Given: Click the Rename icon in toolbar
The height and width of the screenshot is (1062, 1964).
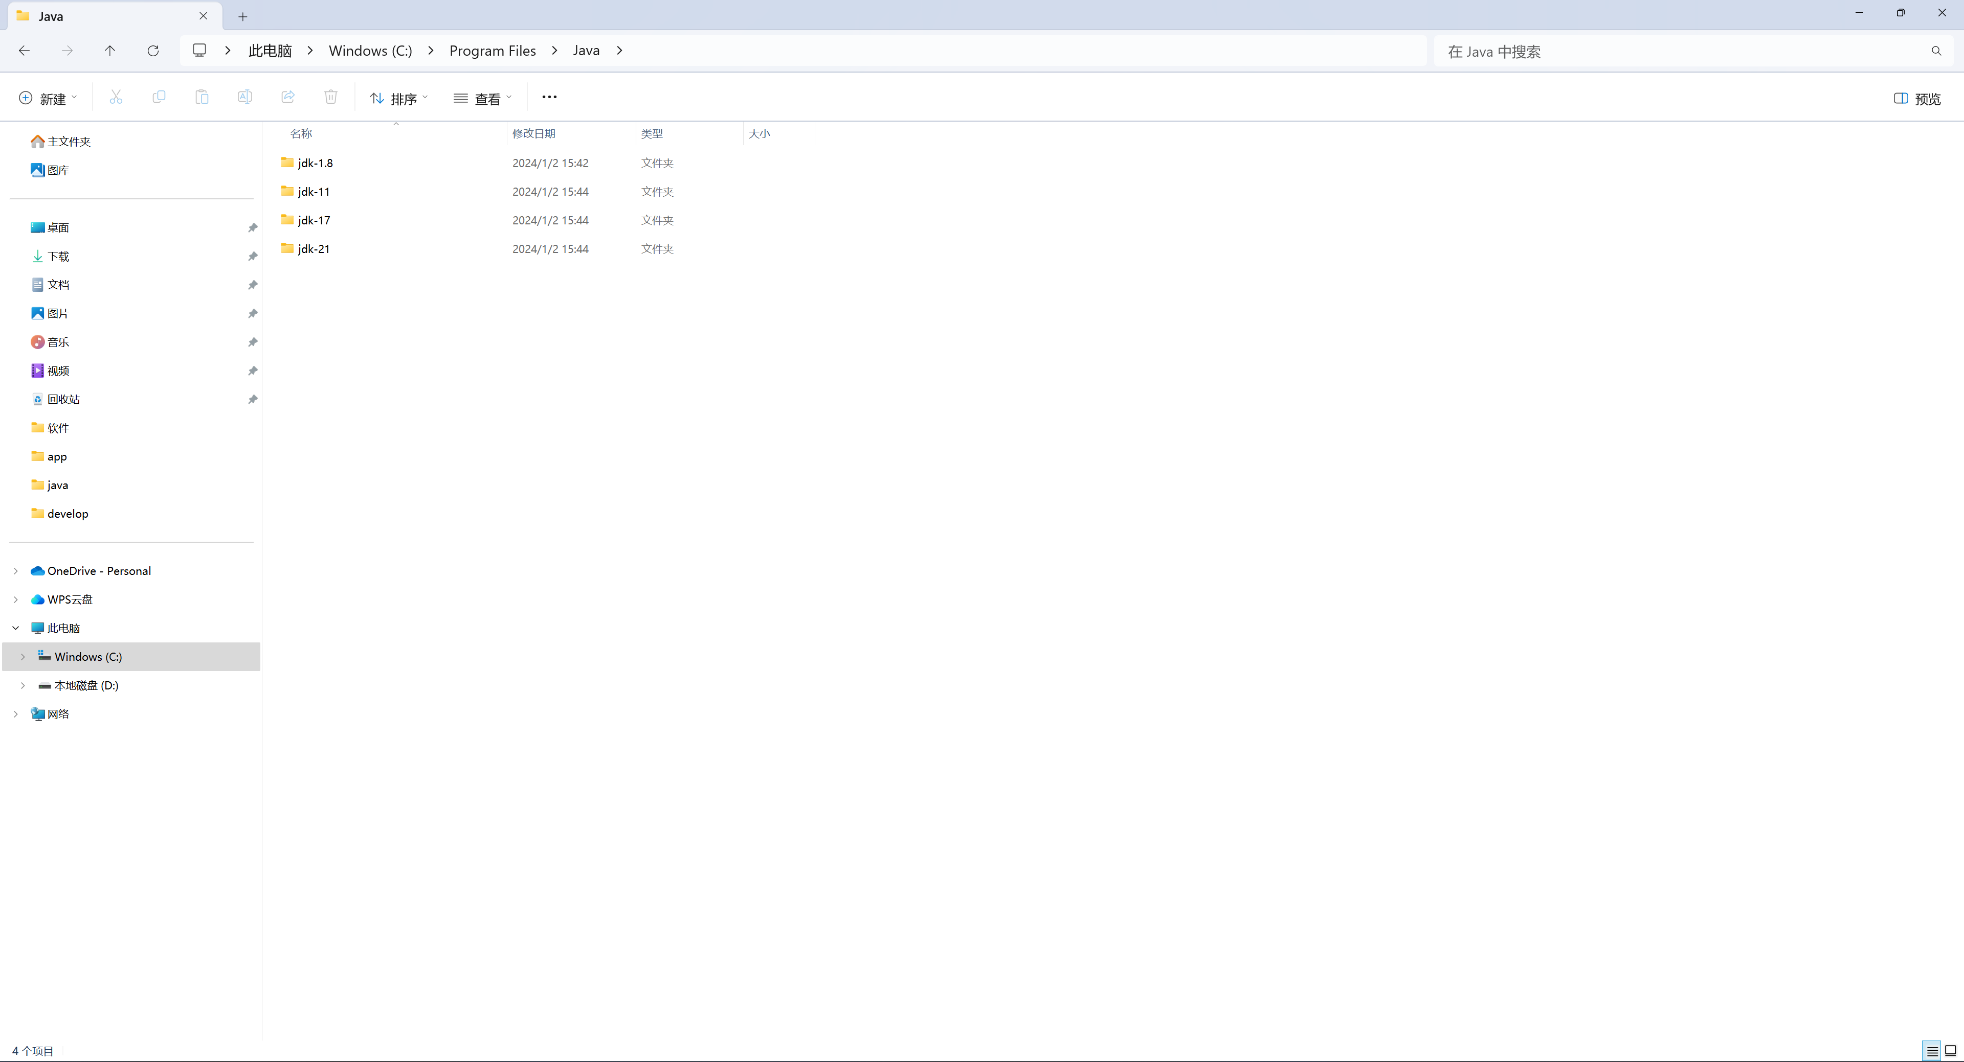Looking at the screenshot, I should tap(245, 97).
